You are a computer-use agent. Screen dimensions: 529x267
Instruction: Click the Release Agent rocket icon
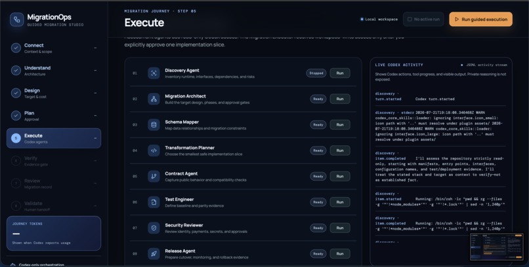(154, 253)
